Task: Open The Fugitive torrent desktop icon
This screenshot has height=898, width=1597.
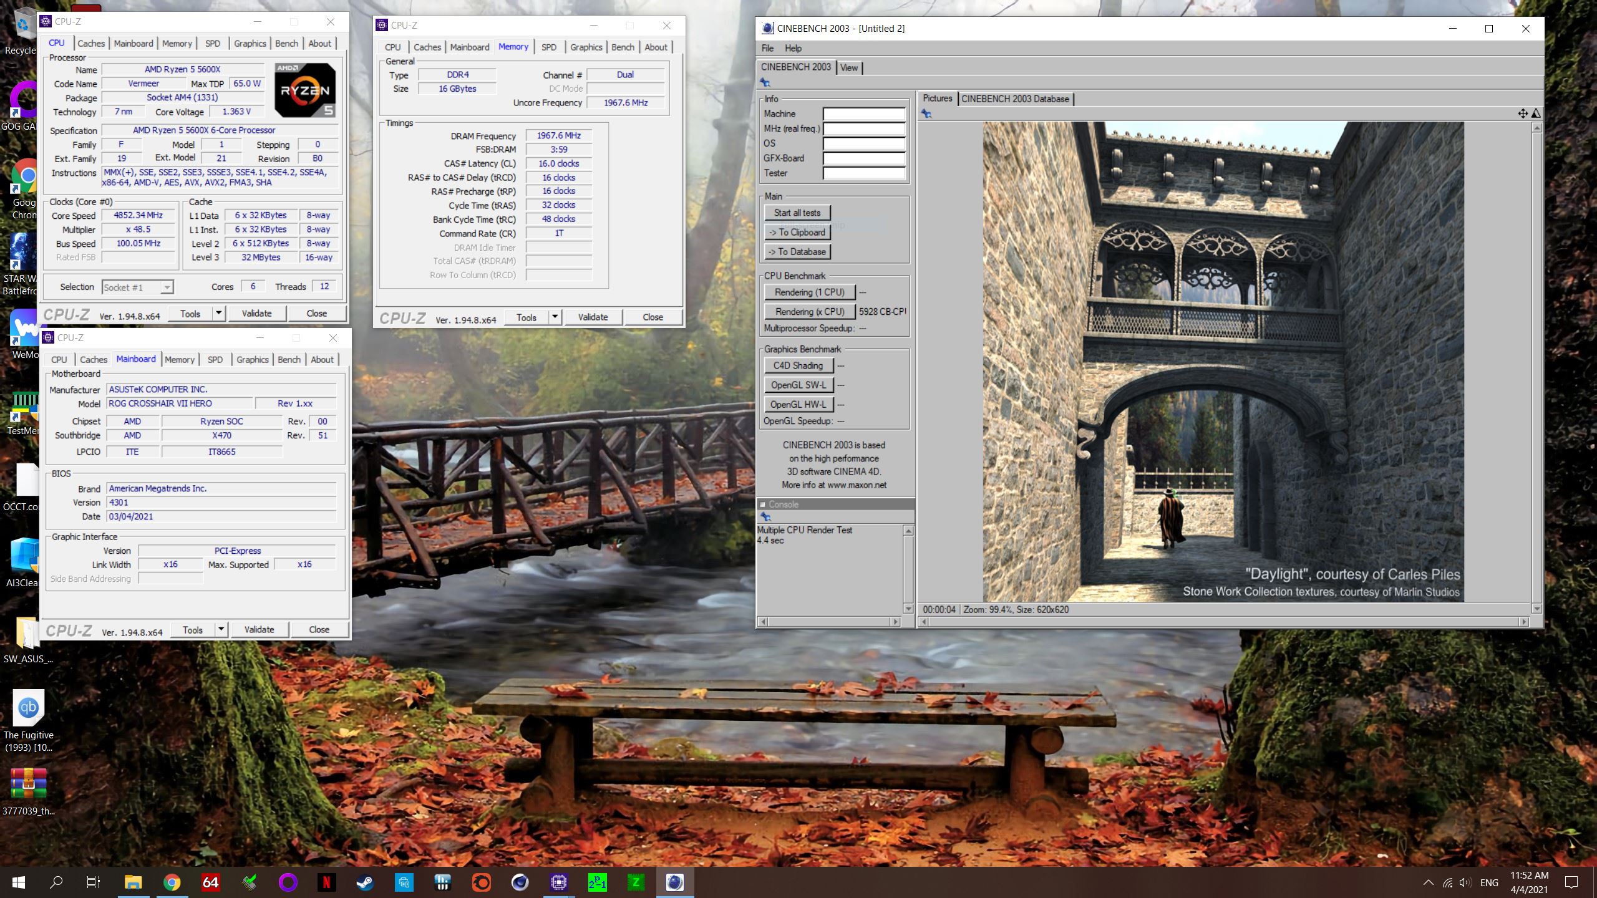Action: (x=29, y=721)
